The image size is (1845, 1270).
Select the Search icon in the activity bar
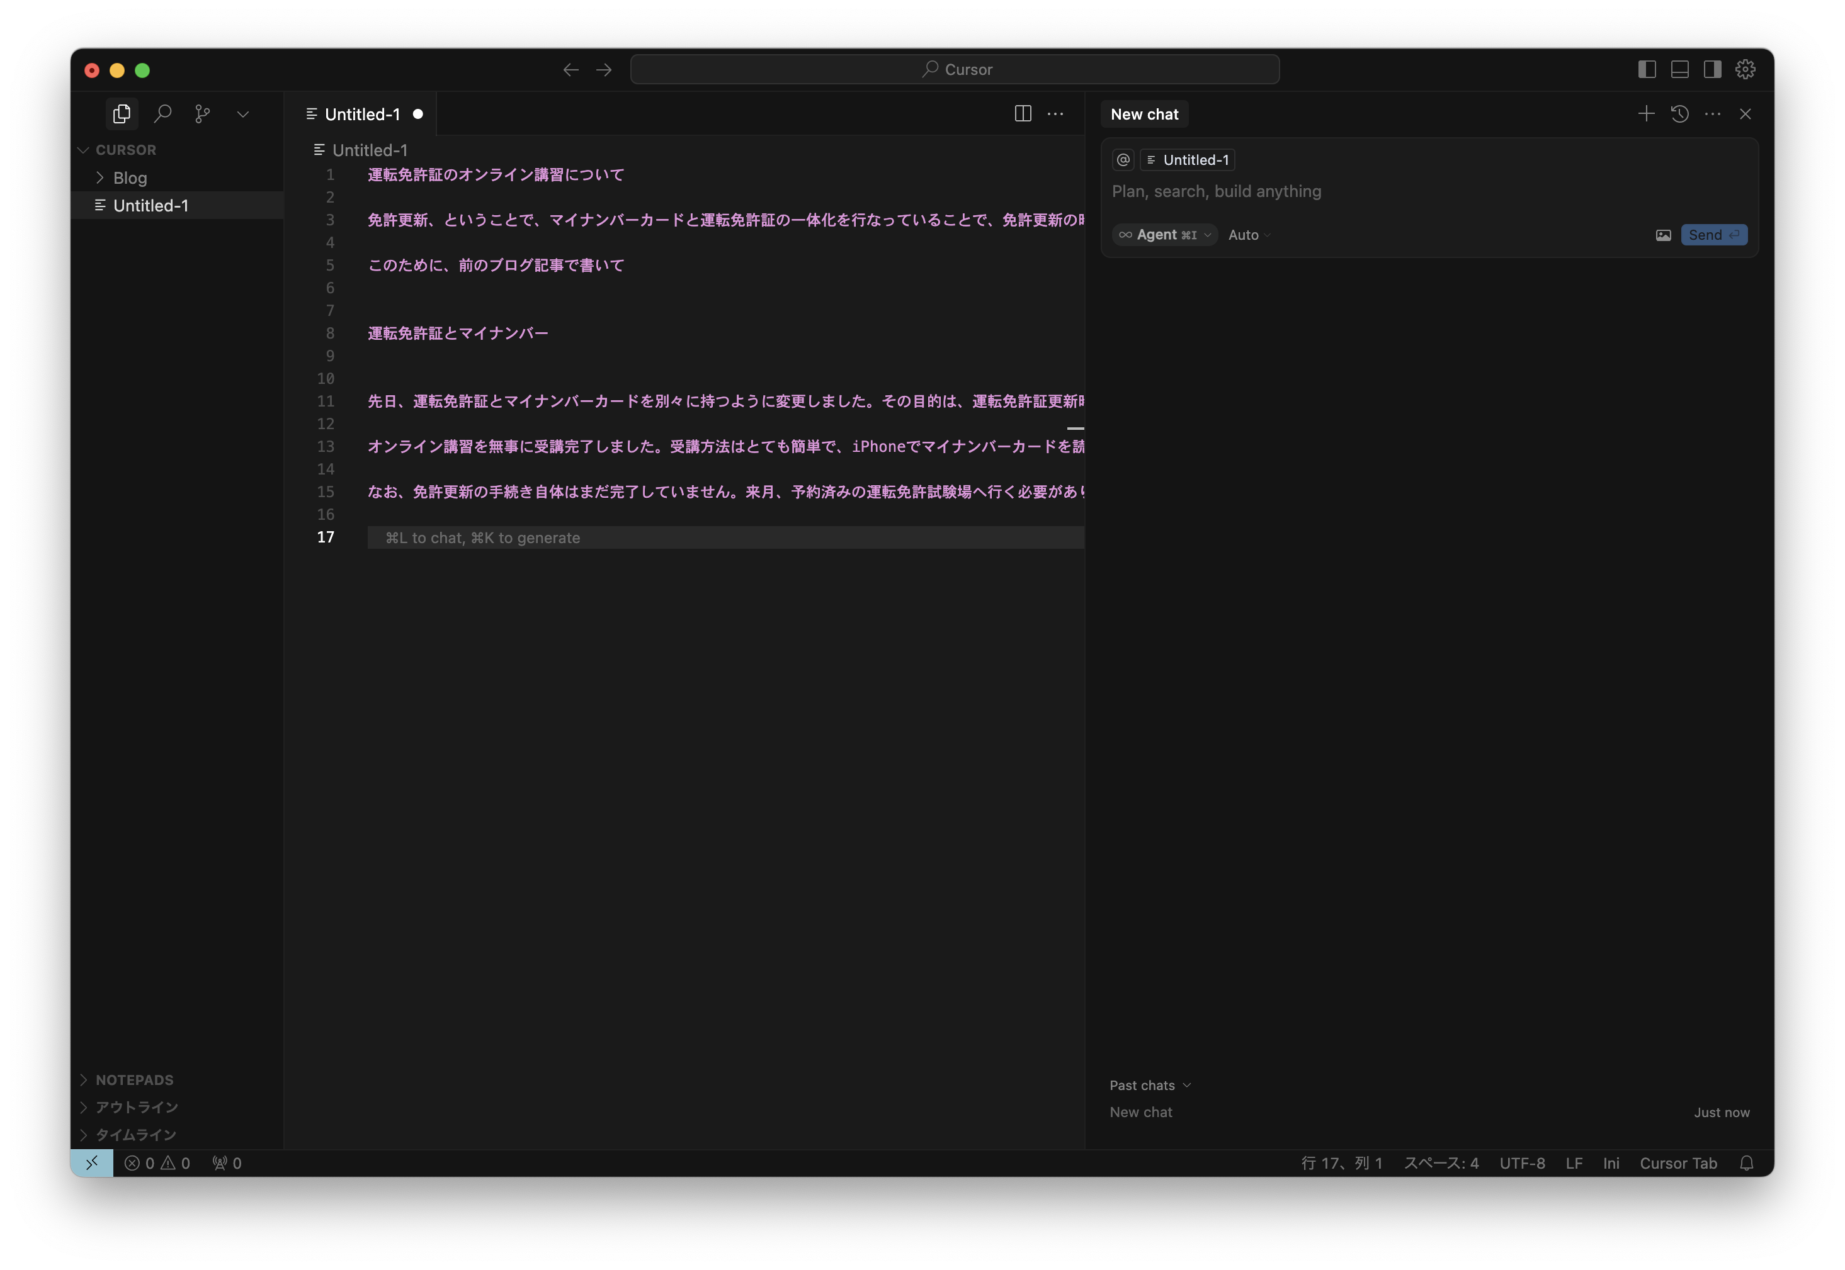tap(163, 114)
